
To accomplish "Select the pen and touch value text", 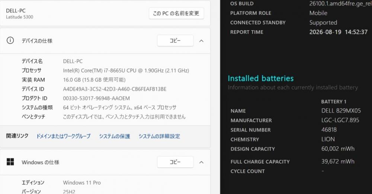I will click(124, 117).
